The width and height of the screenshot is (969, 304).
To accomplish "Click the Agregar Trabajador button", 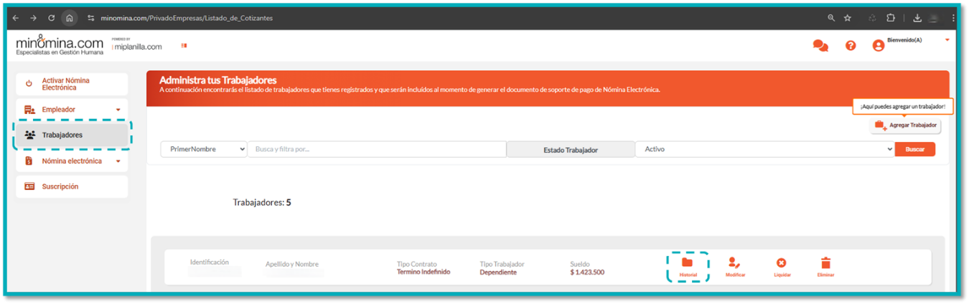I will [x=906, y=125].
